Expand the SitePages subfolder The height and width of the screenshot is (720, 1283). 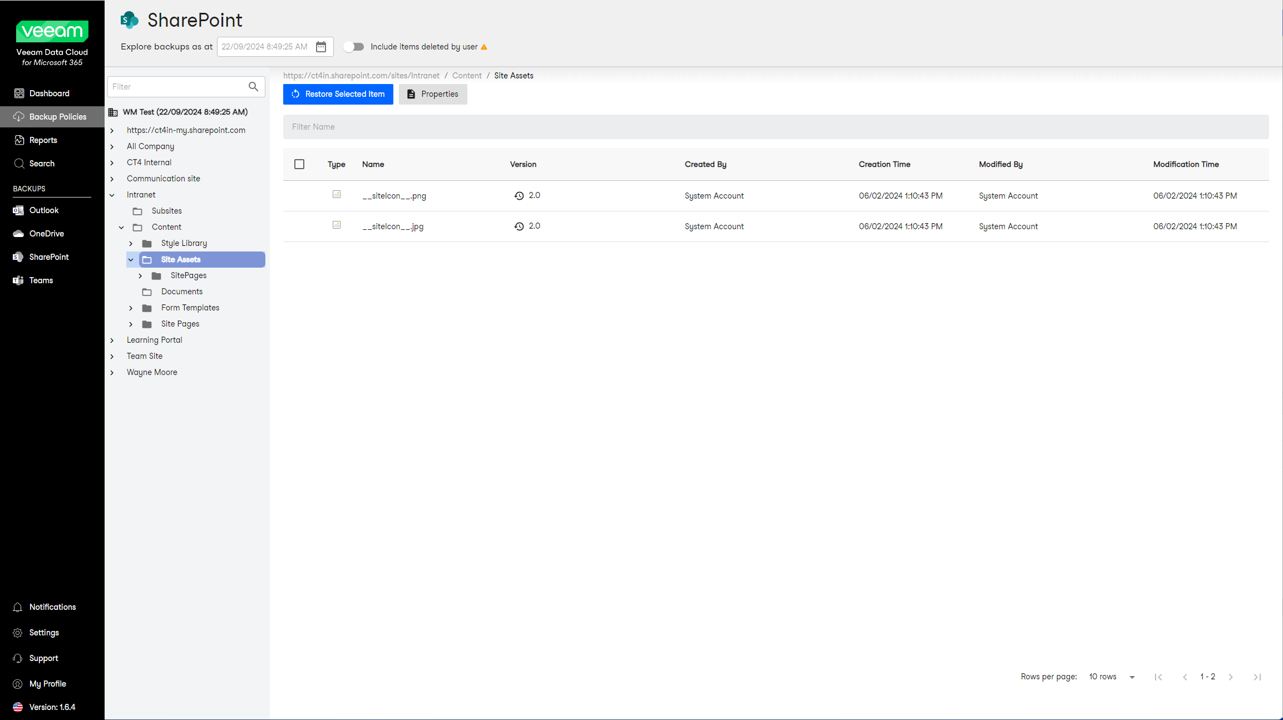[141, 276]
